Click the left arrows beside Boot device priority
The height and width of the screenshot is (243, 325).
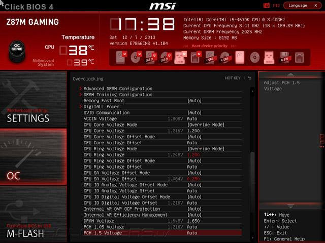pos(185,46)
